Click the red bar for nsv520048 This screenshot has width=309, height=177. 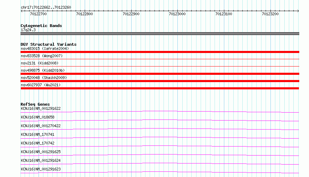160,81
